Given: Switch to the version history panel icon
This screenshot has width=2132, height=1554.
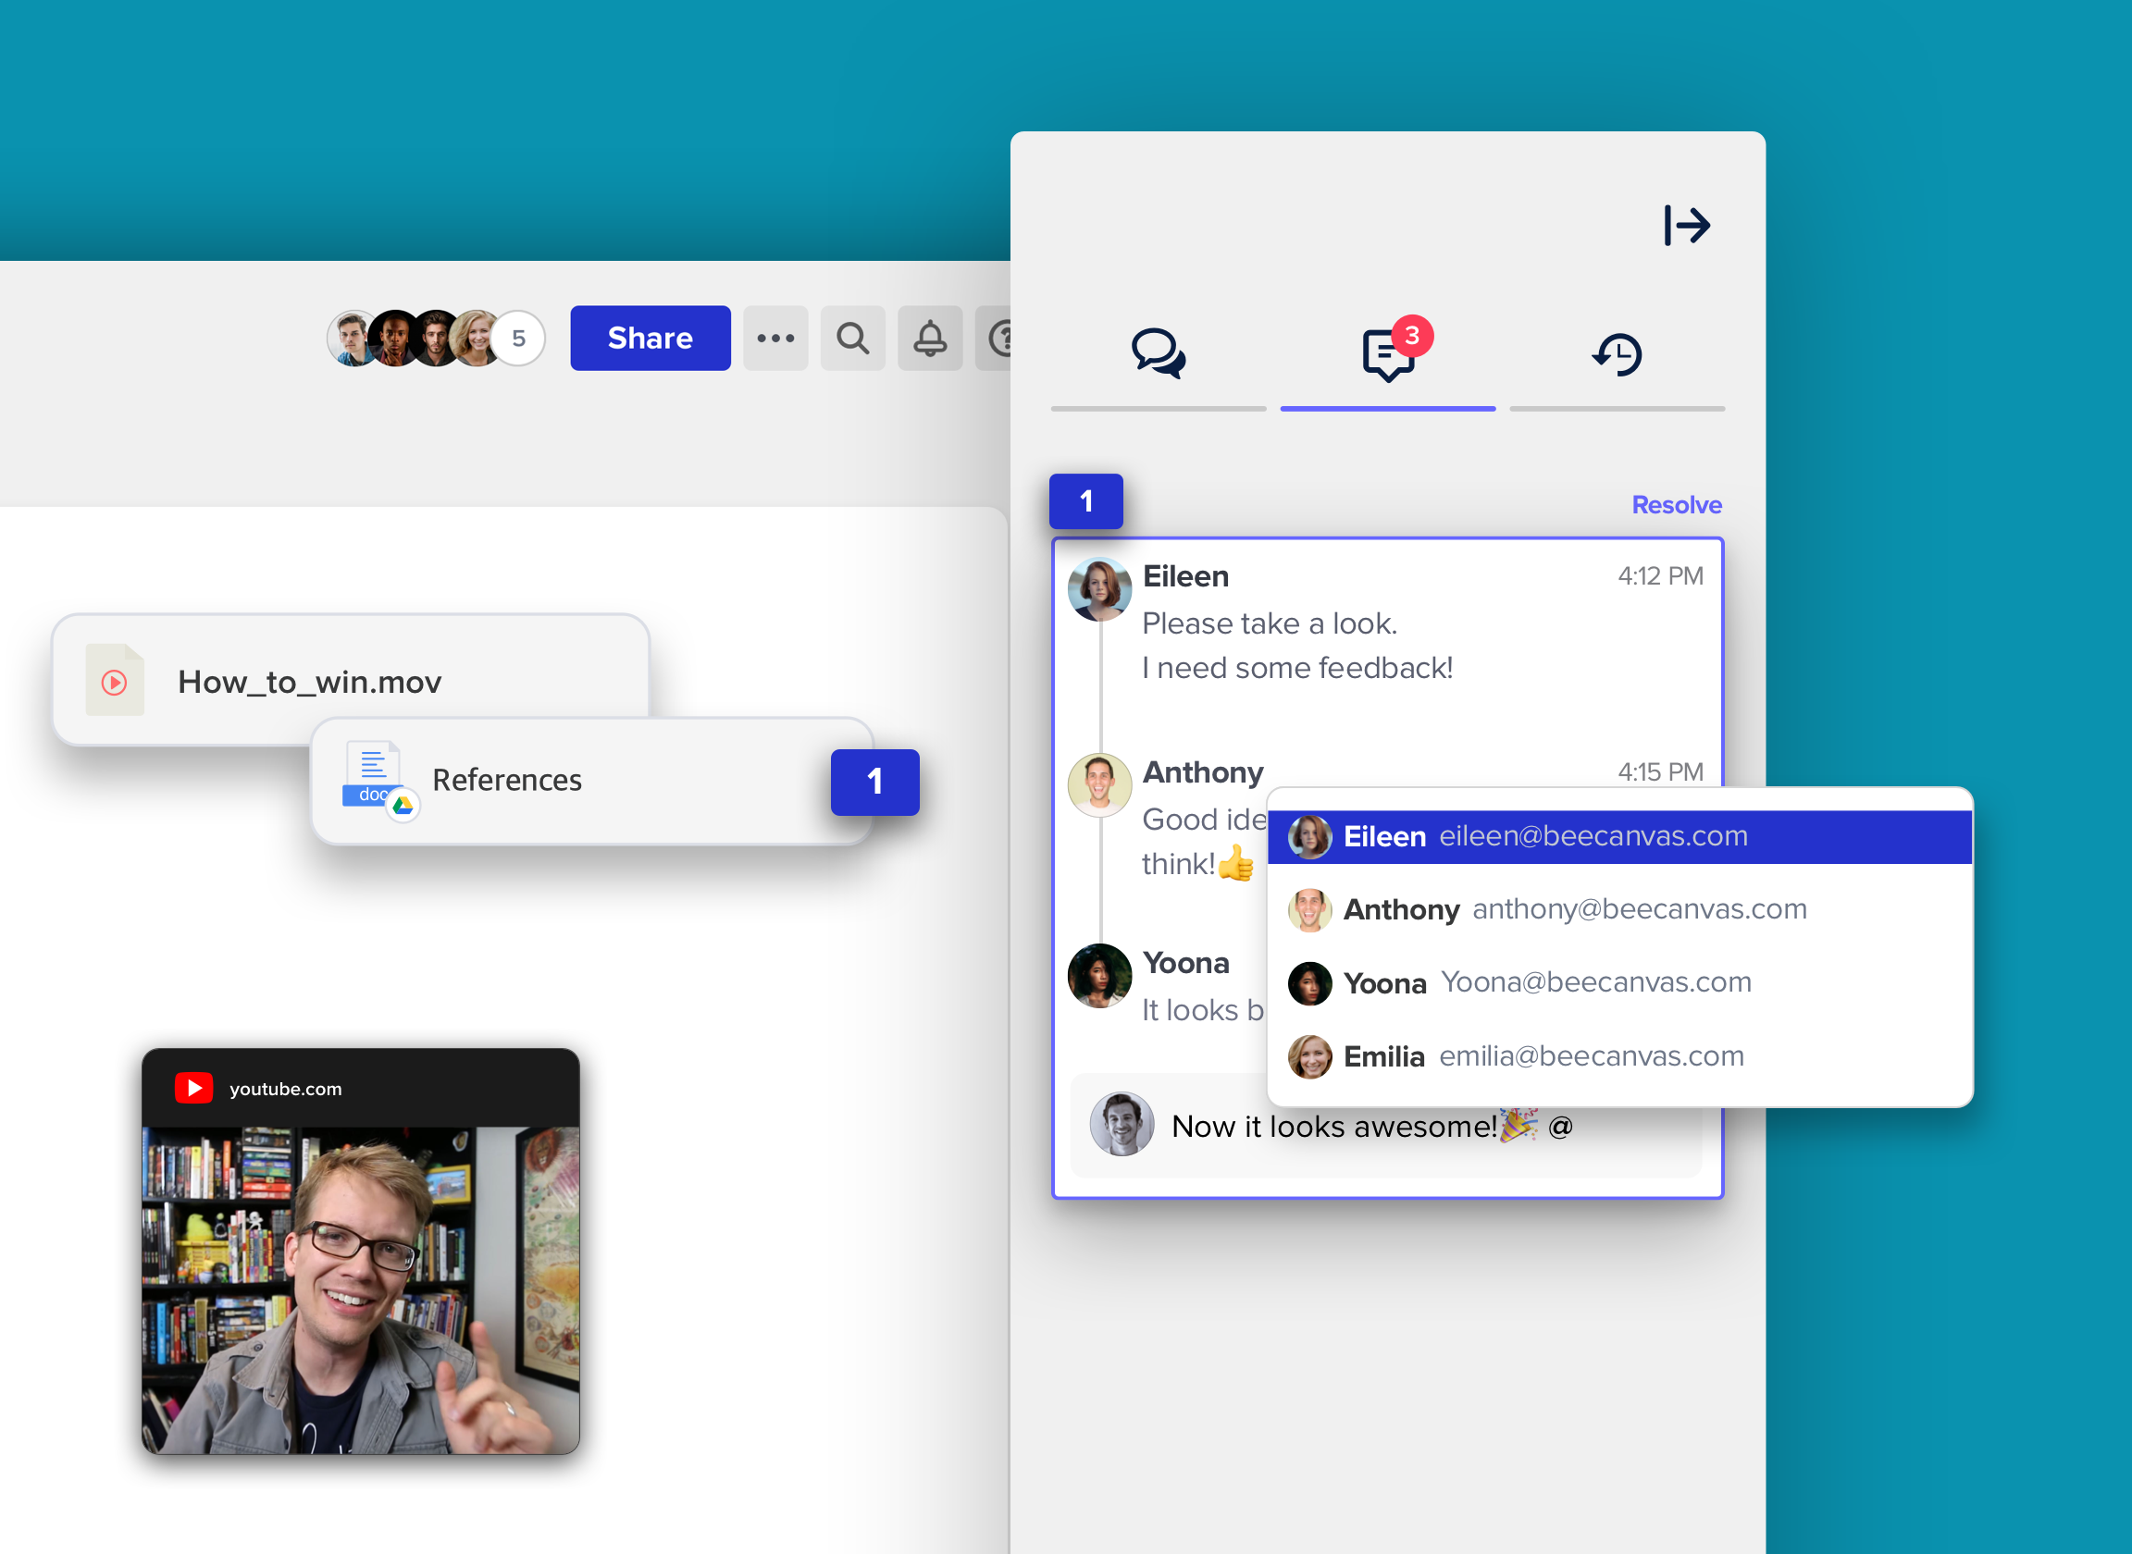Looking at the screenshot, I should 1617,354.
